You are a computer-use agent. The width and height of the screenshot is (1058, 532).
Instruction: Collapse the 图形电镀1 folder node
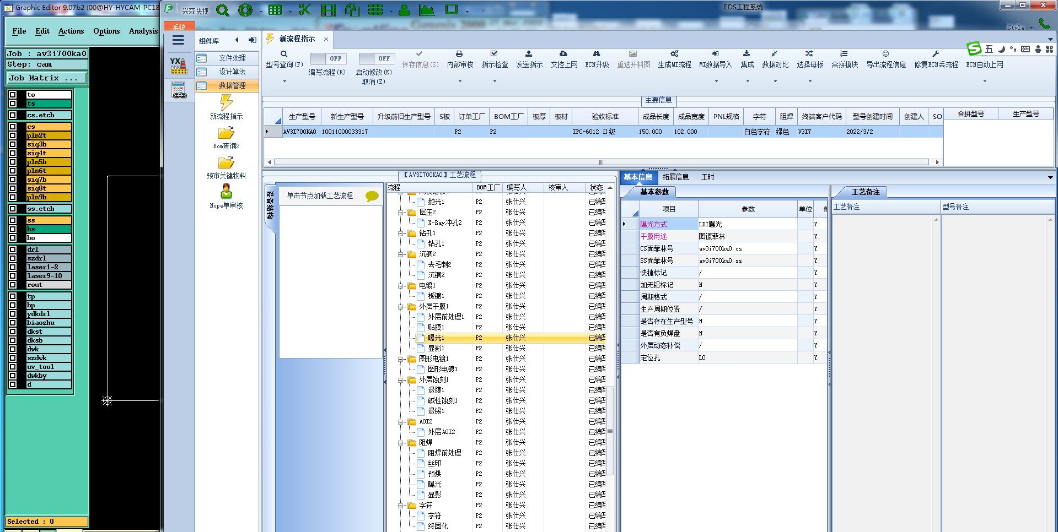401,359
